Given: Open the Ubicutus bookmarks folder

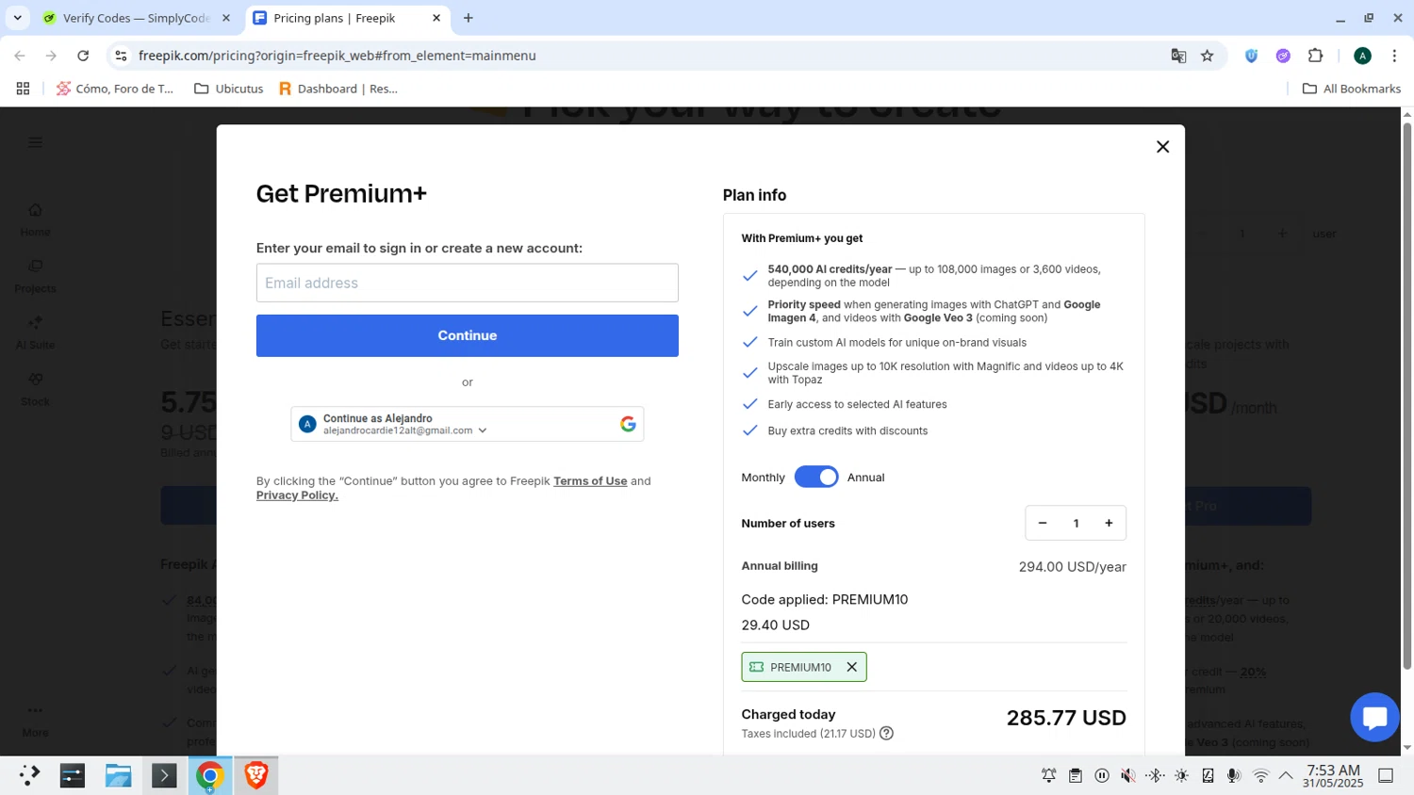Looking at the screenshot, I should tap(228, 89).
